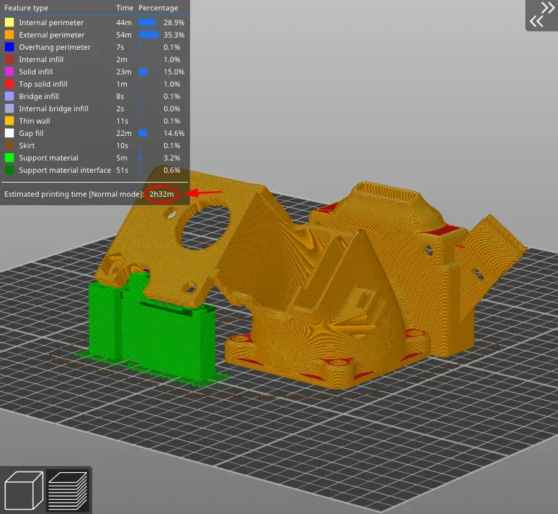558x514 pixels.
Task: Toggle Internal bridge infill swatch
Action: (9, 108)
